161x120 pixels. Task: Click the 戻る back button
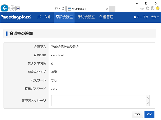click(137, 114)
